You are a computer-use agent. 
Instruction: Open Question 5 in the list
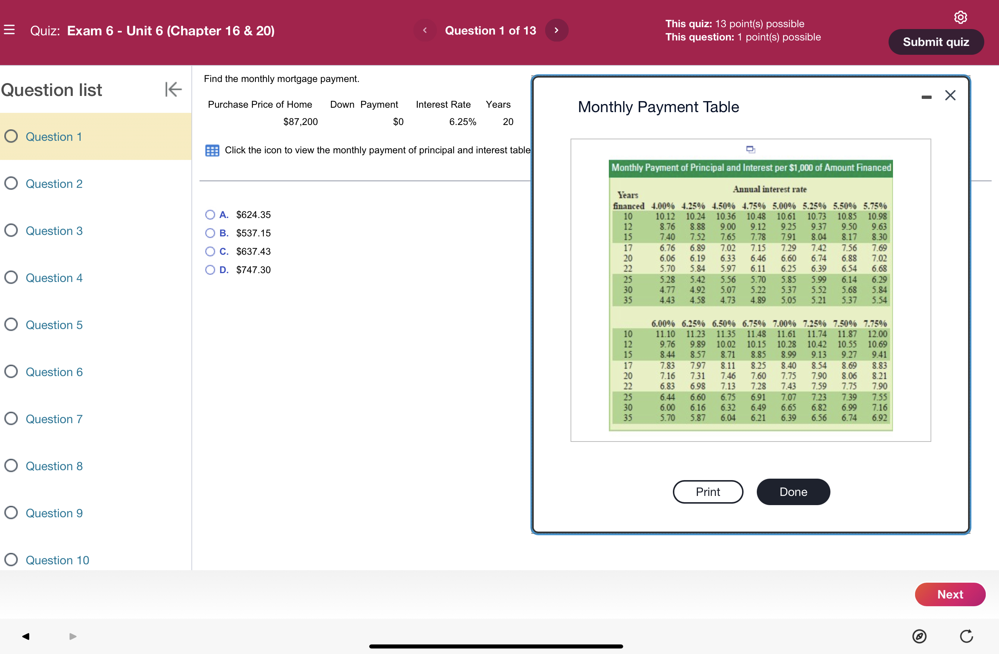coord(54,325)
